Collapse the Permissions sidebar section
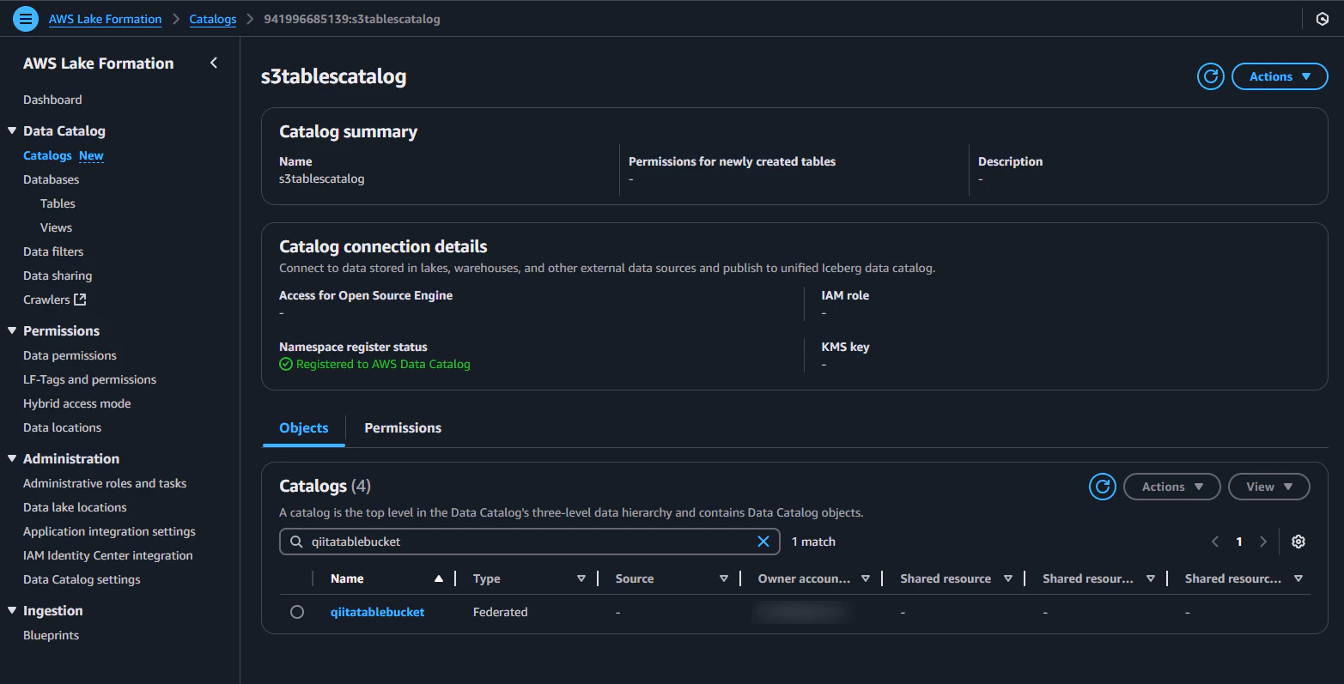The image size is (1344, 684). click(x=12, y=330)
